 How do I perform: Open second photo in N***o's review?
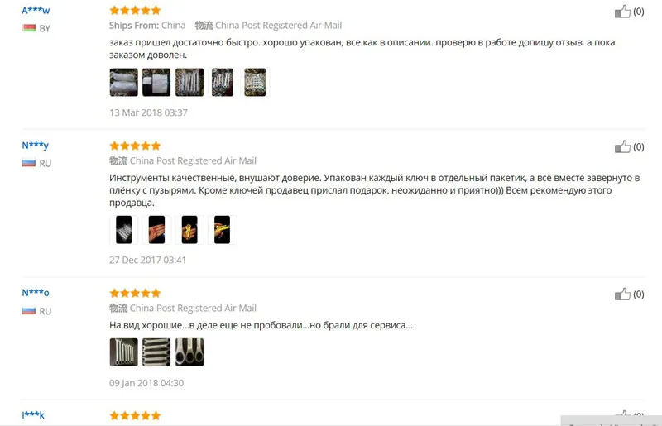(x=156, y=352)
